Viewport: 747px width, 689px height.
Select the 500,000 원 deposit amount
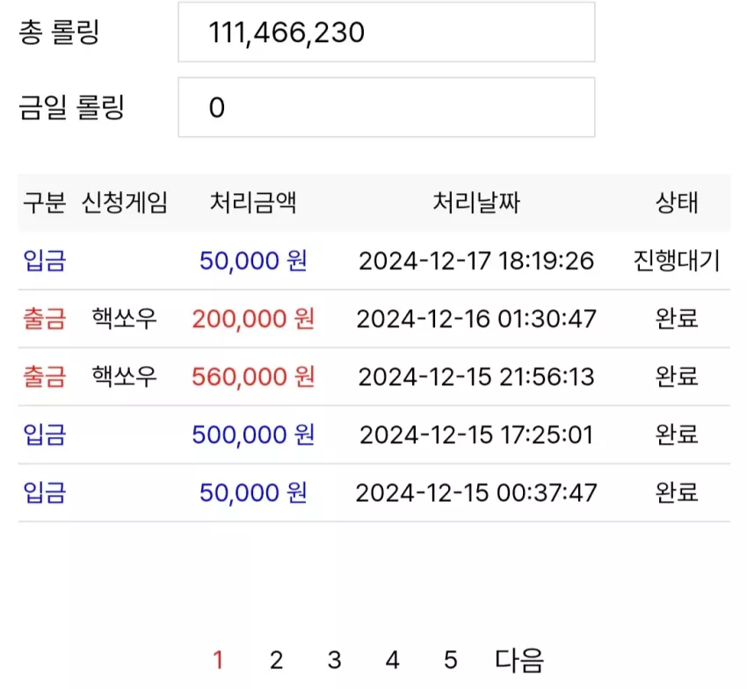[253, 435]
